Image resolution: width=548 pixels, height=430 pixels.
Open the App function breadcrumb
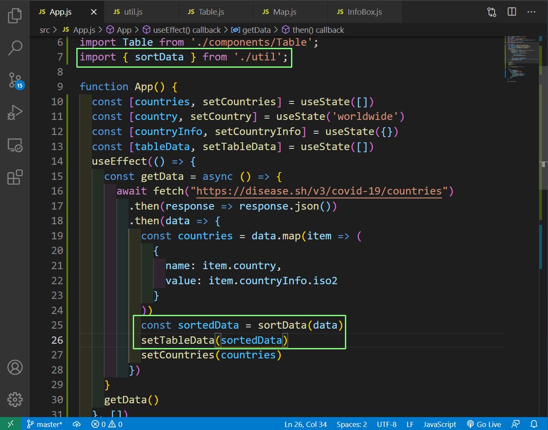[x=119, y=30]
